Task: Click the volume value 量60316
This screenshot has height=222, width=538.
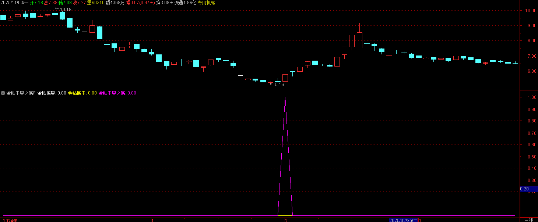Action: pos(96,3)
